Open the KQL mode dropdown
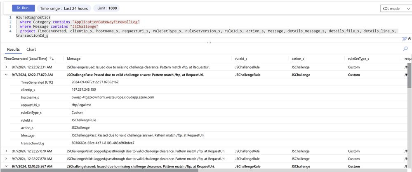Viewport: 412px width, 172px height. click(x=395, y=9)
